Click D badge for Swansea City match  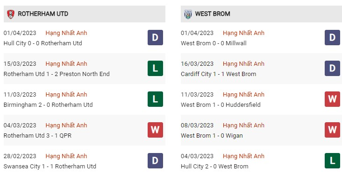155,161
